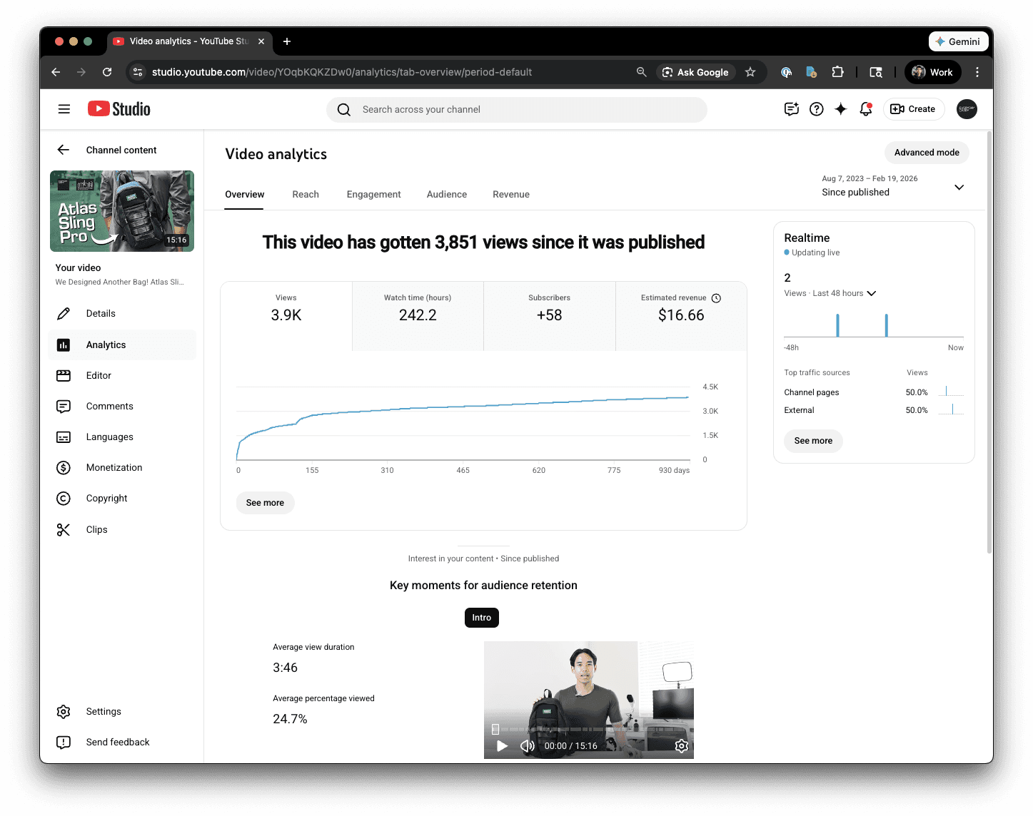Screen dimensions: 1033x816
Task: Switch to the Engagement tab
Action: (x=373, y=195)
